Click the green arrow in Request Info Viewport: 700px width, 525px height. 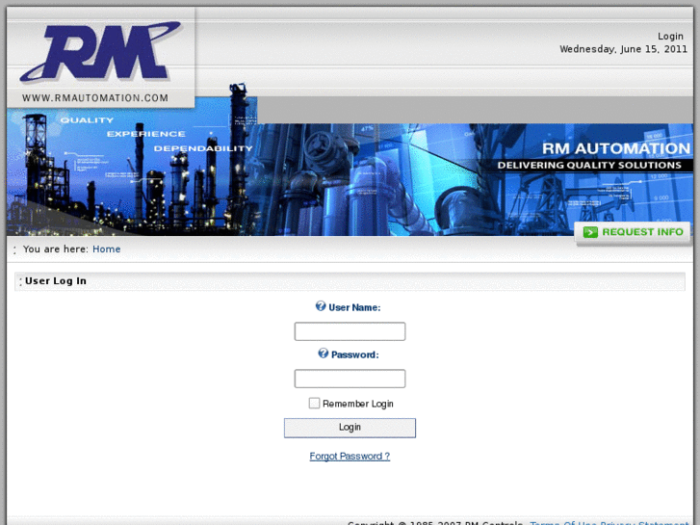(590, 232)
